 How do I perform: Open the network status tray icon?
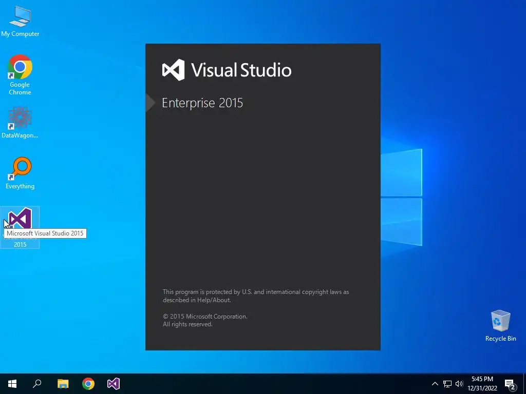coord(447,384)
